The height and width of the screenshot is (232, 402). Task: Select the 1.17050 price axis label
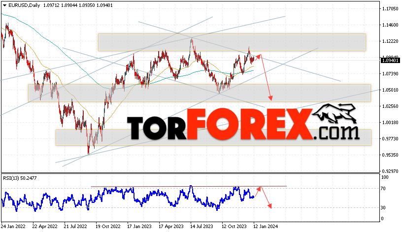pos(390,9)
